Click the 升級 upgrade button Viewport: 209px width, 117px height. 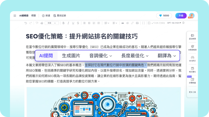181,16
